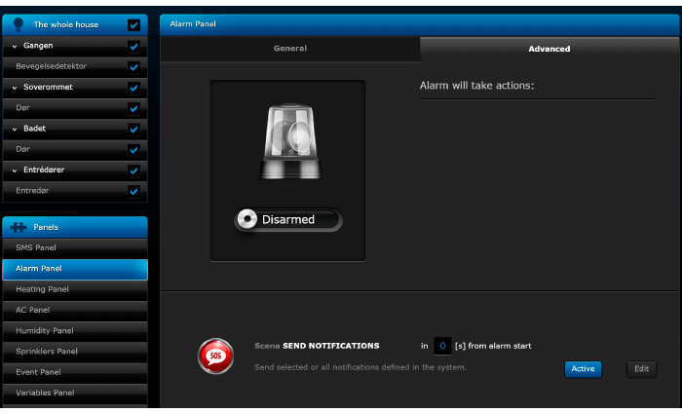
Task: Click the seconds delay input field
Action: pyautogui.click(x=442, y=346)
